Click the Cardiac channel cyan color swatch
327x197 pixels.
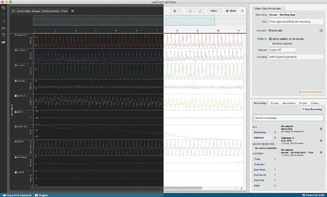[16, 81]
